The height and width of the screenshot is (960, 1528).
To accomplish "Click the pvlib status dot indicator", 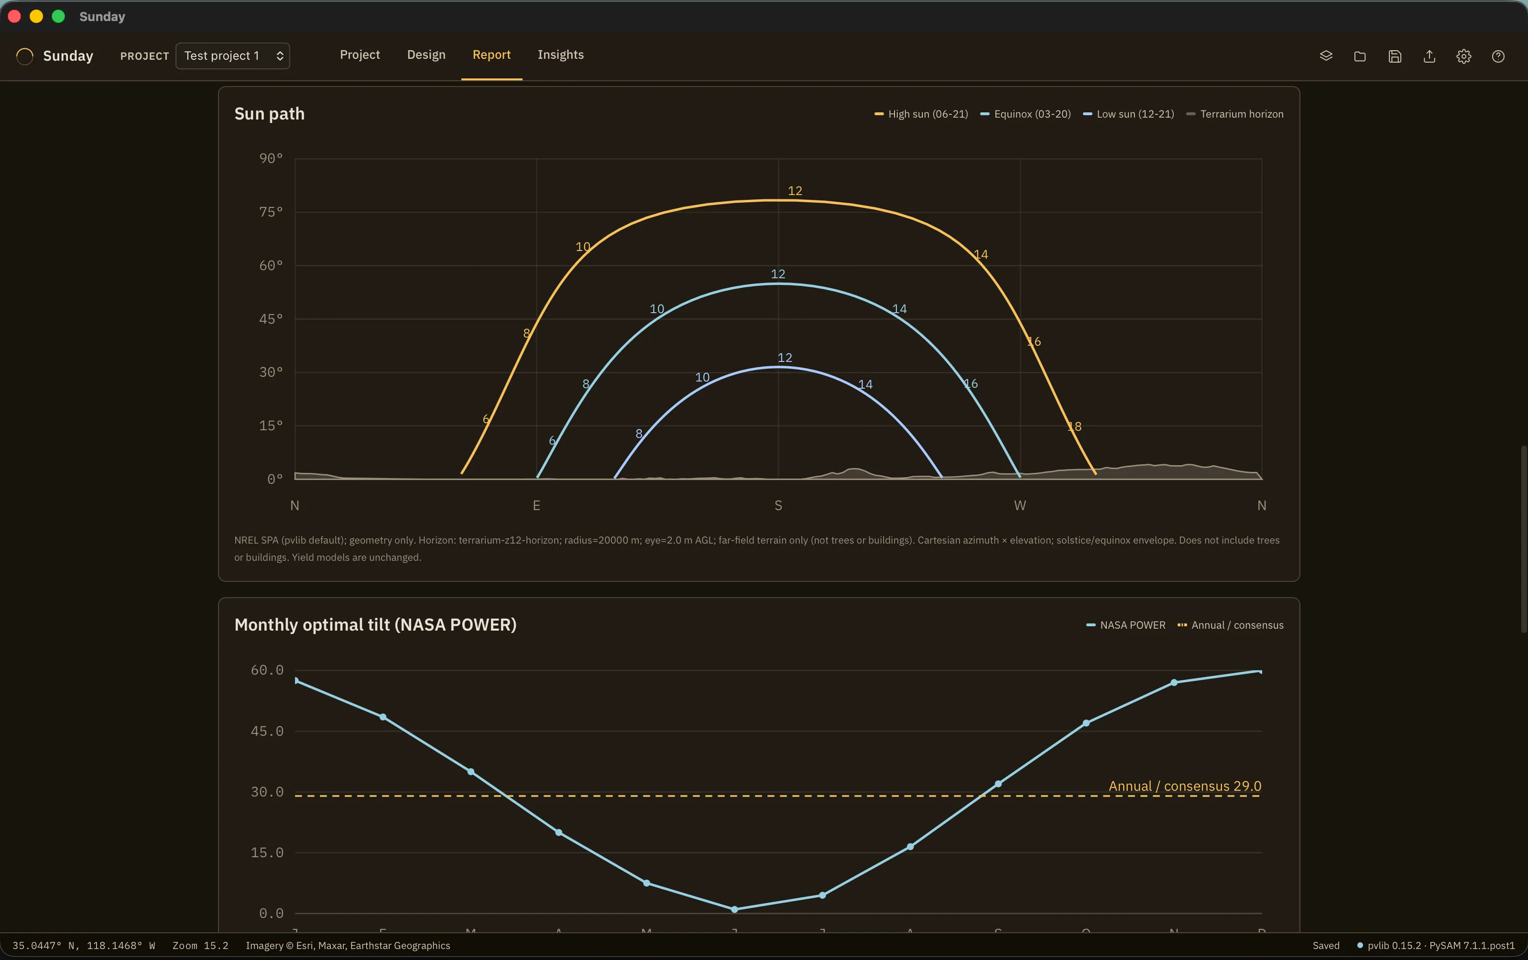I will pos(1360,945).
